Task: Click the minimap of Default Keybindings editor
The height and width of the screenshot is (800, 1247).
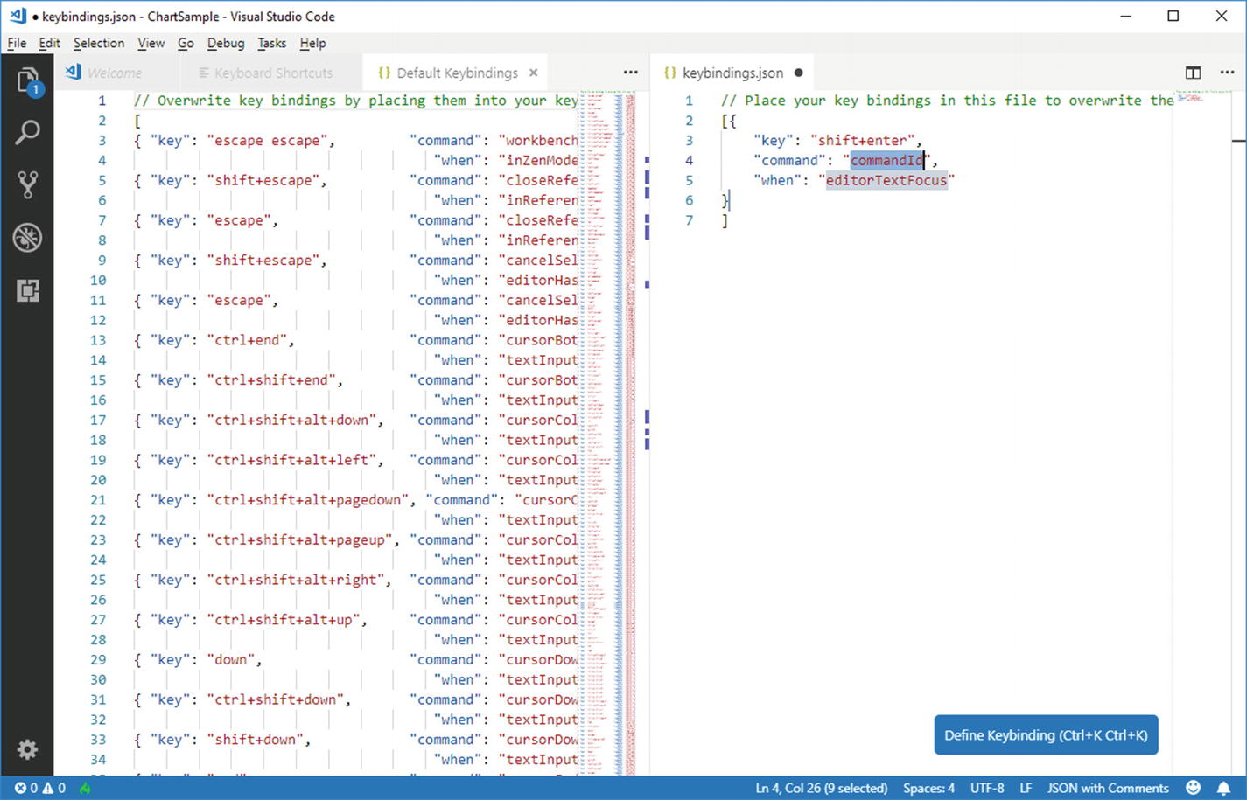Action: (x=606, y=350)
